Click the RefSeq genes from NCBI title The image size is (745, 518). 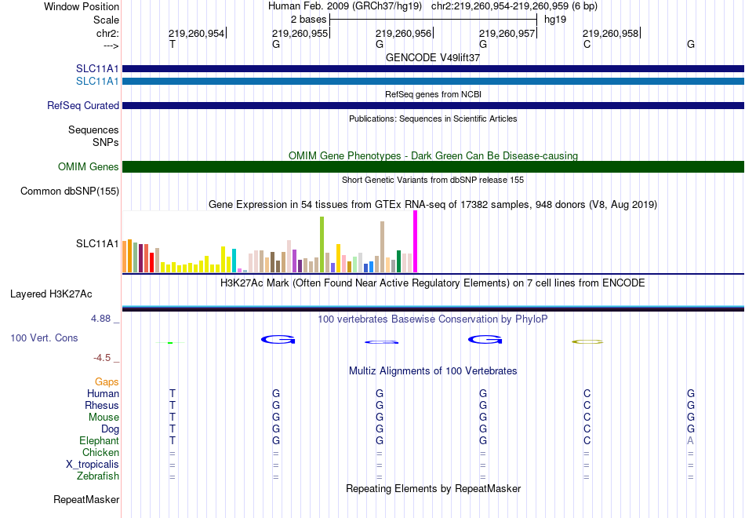(433, 94)
